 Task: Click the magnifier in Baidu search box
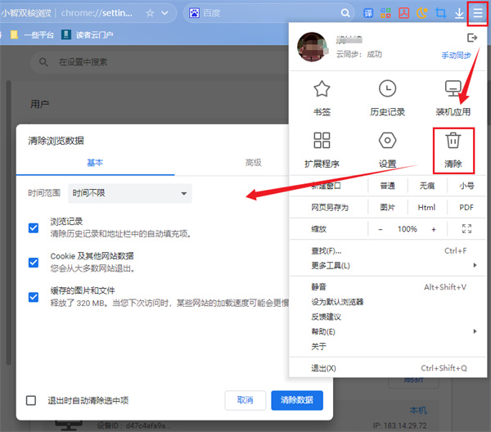[345, 13]
